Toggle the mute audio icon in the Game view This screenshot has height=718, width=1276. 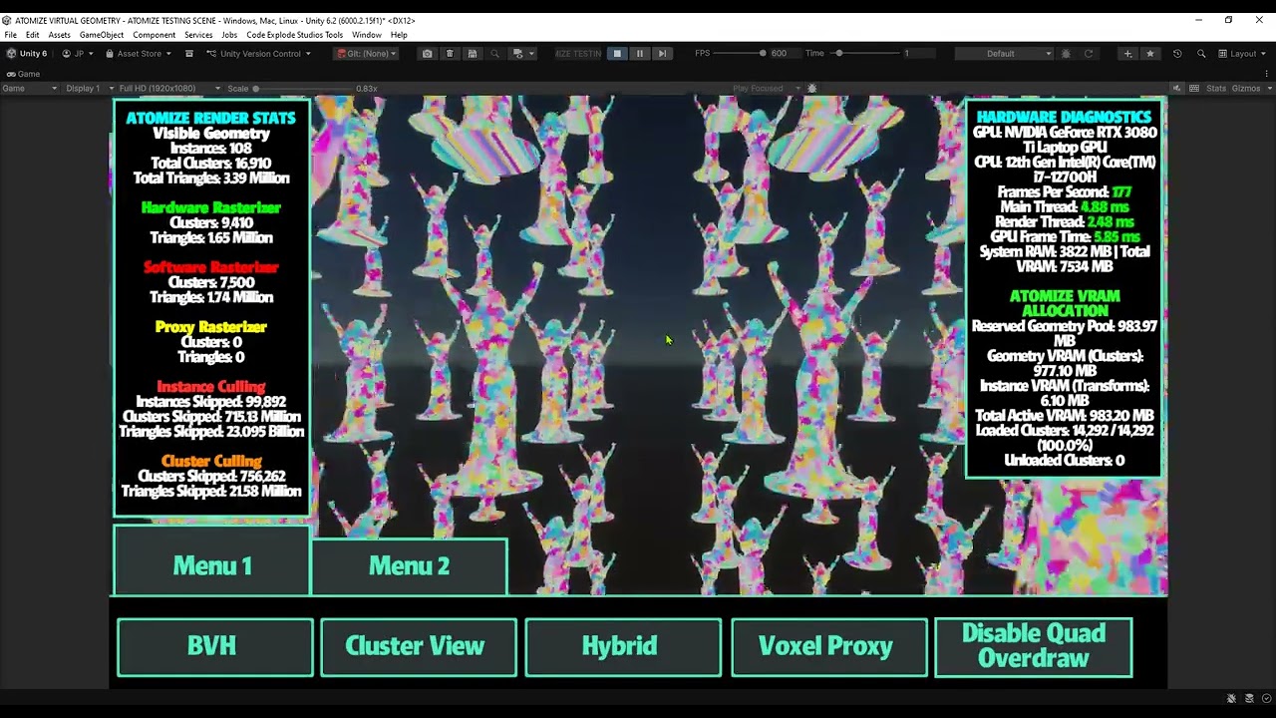coord(1177,89)
